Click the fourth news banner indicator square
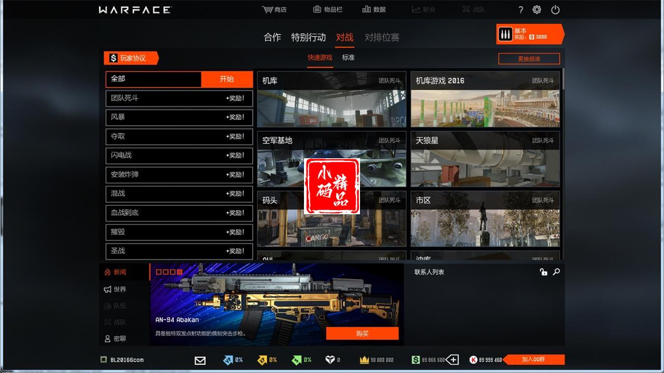Screen dimensions: 664x373 (179, 272)
